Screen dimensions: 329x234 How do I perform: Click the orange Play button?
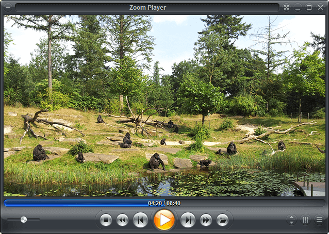pyautogui.click(x=164, y=220)
